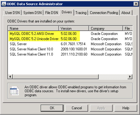This screenshot has width=140, height=115.
Task: Sort drivers by the Name column header
Action: click(33, 29)
